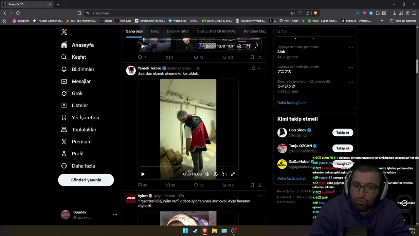This screenshot has width=419, height=236.
Task: Toggle picture-in-picture on Yemek Terörü video
Action: tap(224, 174)
